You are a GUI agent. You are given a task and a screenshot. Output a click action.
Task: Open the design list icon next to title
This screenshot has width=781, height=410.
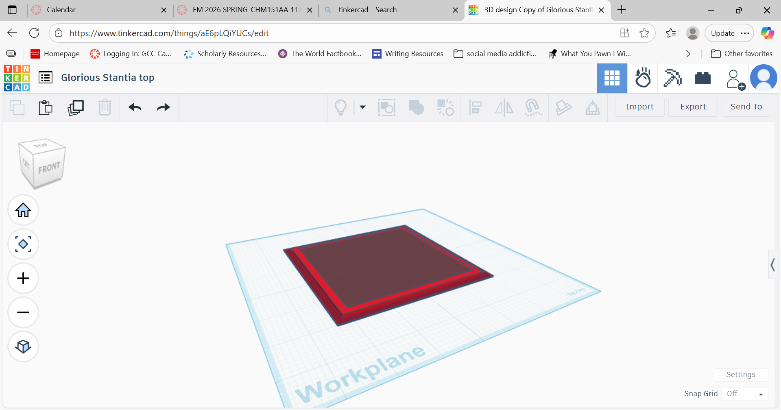46,77
